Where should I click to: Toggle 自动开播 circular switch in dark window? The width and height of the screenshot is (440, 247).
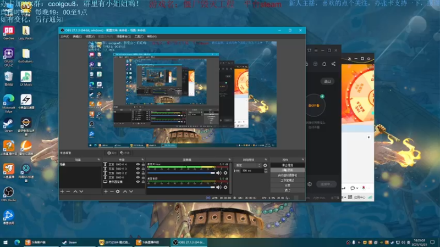coord(314,105)
